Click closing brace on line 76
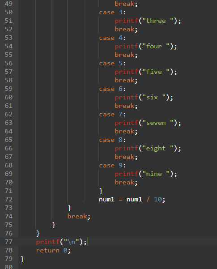Screen dimensions: 217x269 [x=38, y=233]
